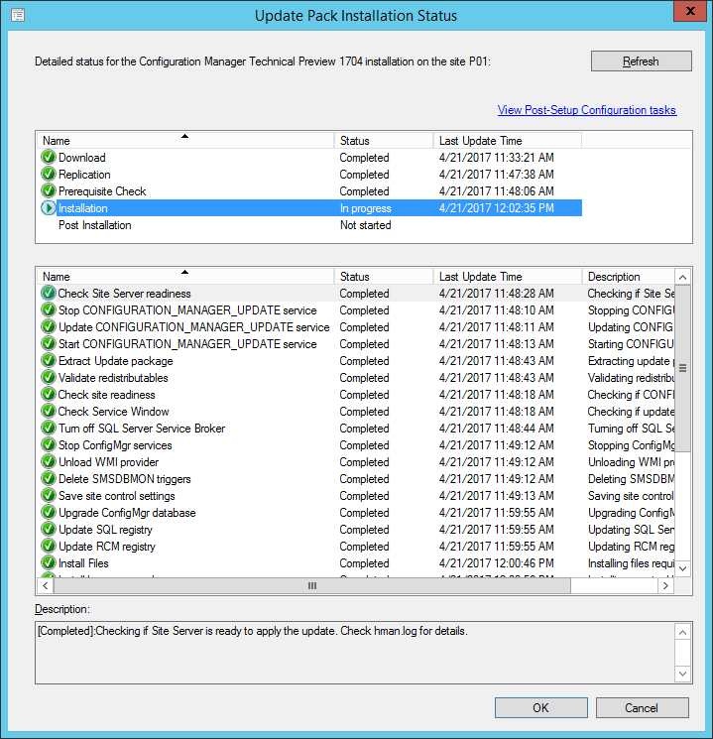Select the Extract Update package row
This screenshot has width=713, height=739.
point(357,360)
